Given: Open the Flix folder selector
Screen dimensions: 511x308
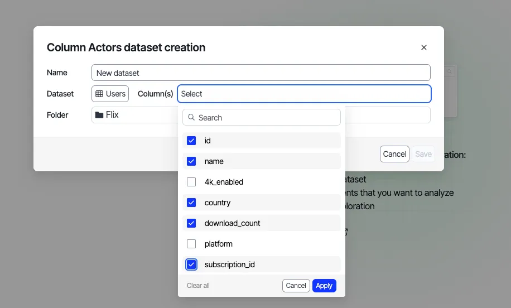Looking at the screenshot, I should tap(134, 115).
